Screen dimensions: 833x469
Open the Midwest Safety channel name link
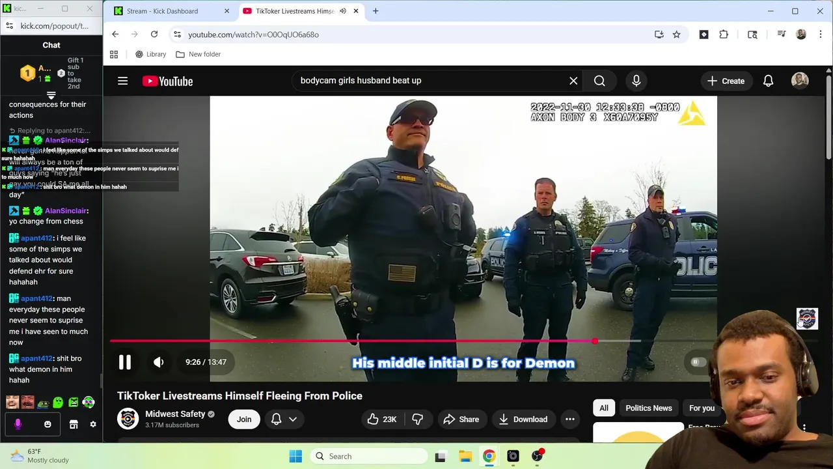point(175,414)
